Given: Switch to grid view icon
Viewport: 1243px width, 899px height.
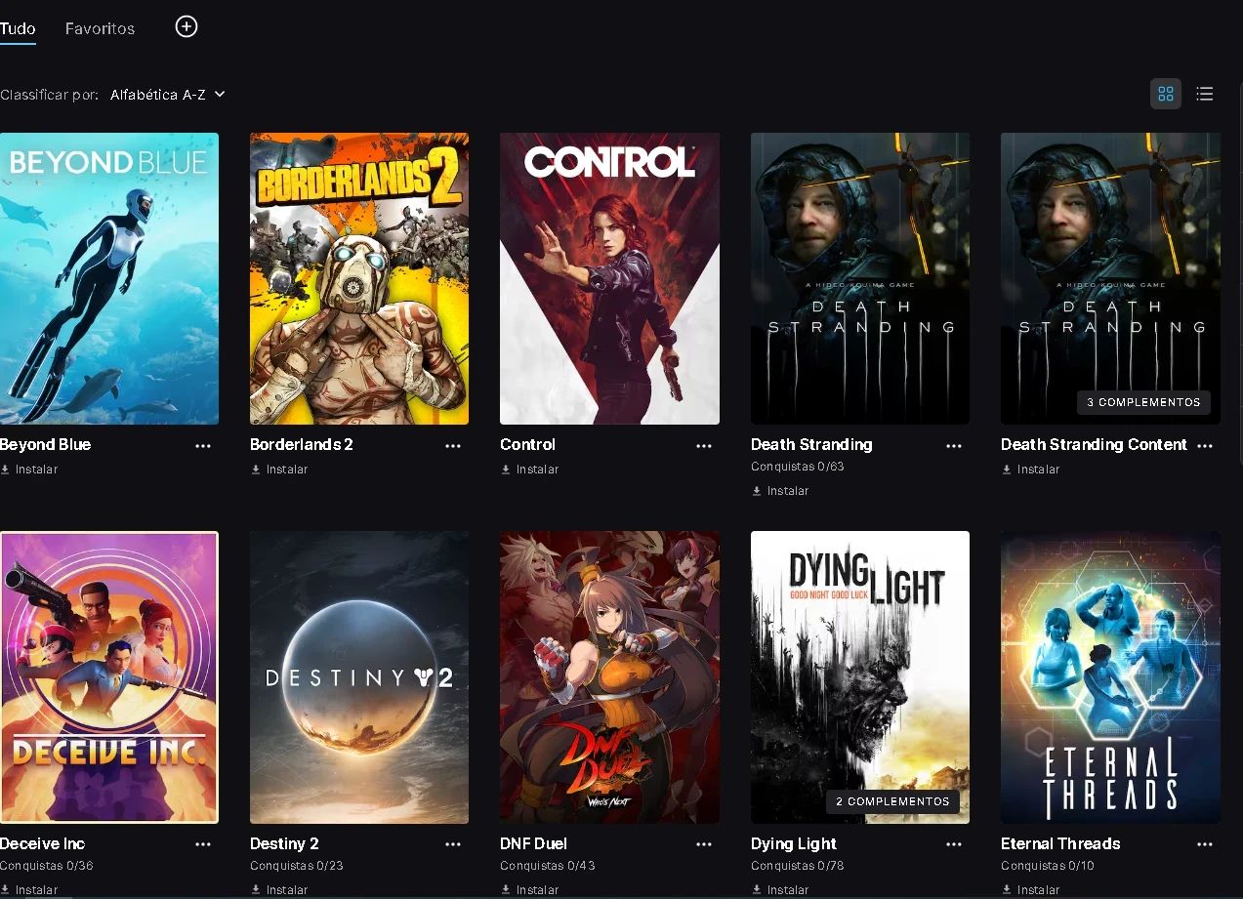Looking at the screenshot, I should [1165, 94].
